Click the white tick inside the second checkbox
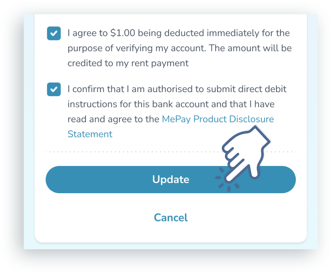Image resolution: width=332 pixels, height=273 pixels. [x=54, y=89]
